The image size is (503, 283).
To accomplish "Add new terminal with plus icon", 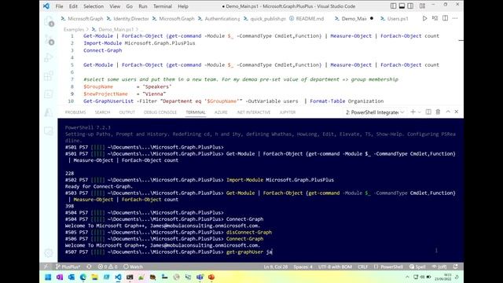I will [x=413, y=112].
